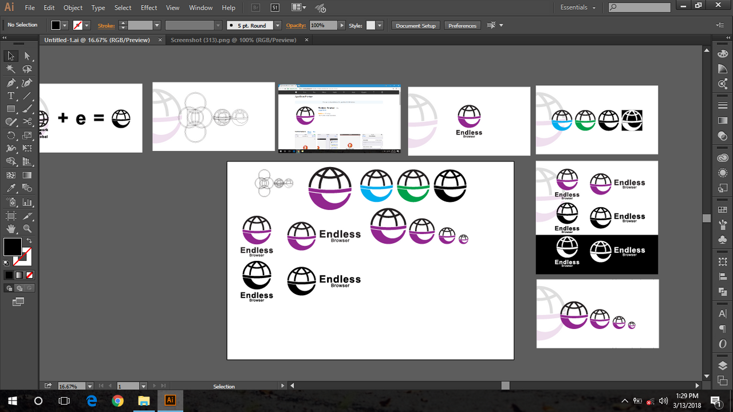Screen dimensions: 733x412
Task: Open the Arrange Documents dropdown
Action: [x=298, y=7]
